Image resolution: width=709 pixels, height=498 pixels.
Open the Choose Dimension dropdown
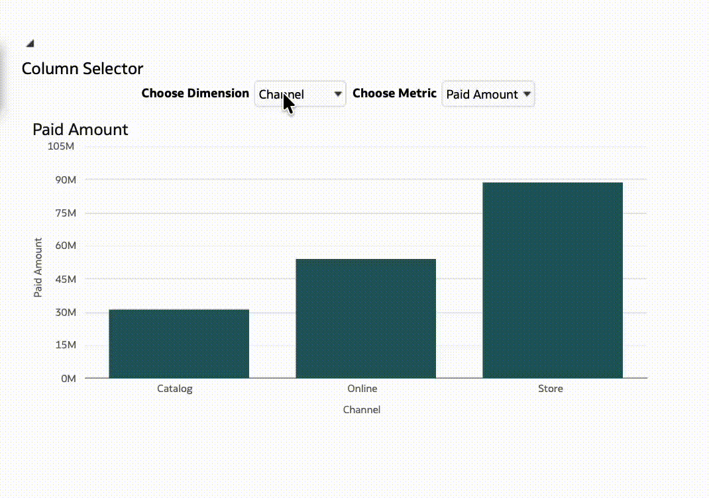click(300, 94)
